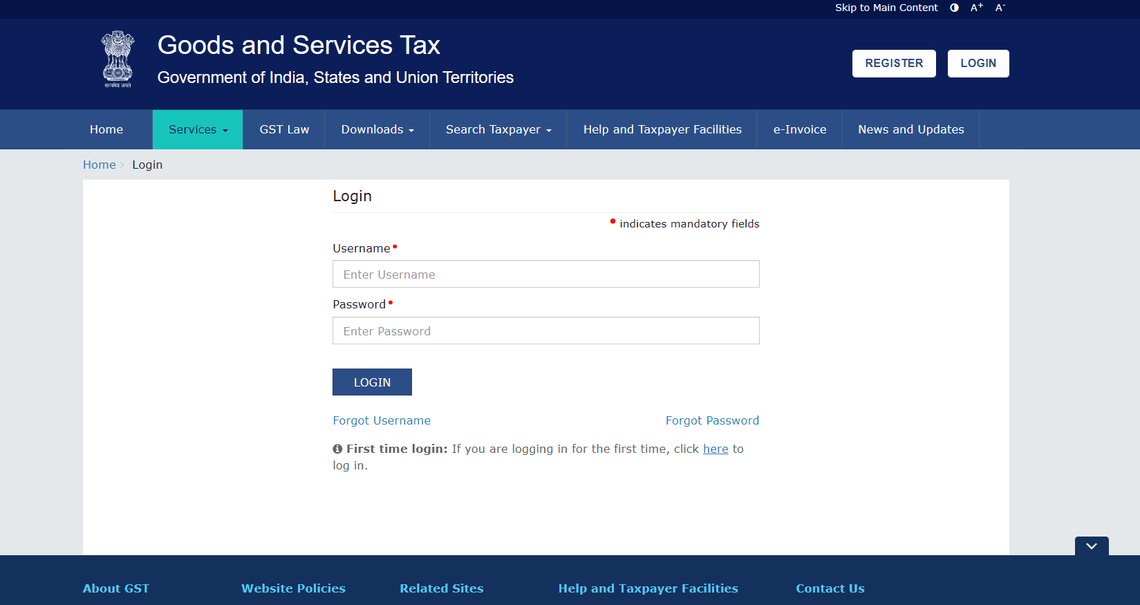Image resolution: width=1140 pixels, height=605 pixels.
Task: Click the Login form heading
Action: coord(353,196)
